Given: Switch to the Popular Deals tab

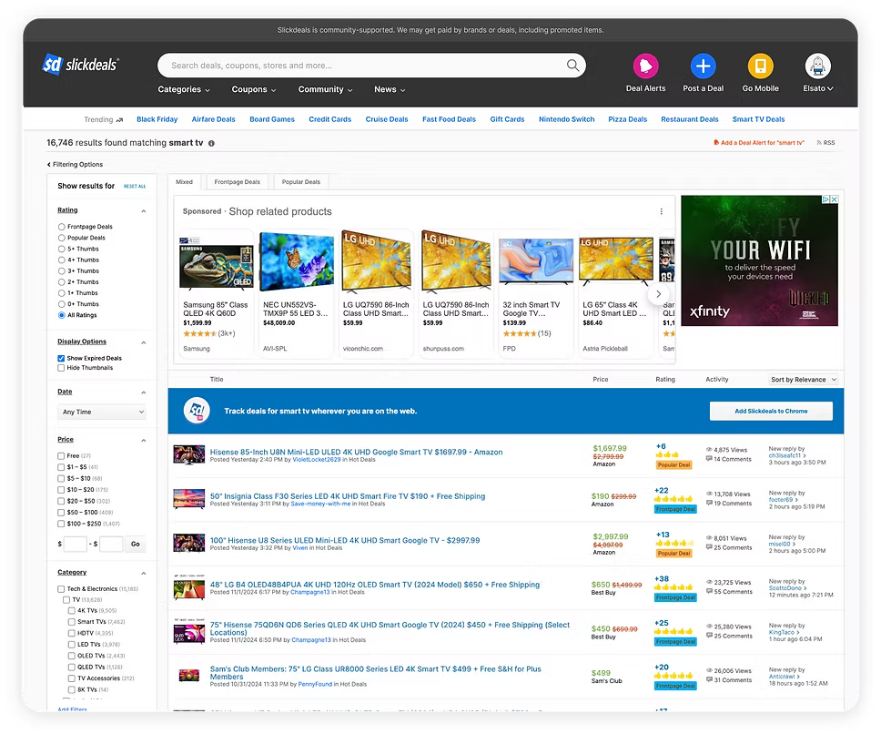Looking at the screenshot, I should [x=301, y=182].
